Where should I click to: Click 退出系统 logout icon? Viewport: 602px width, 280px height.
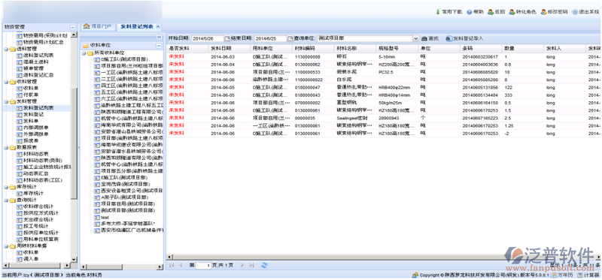pyautogui.click(x=575, y=12)
